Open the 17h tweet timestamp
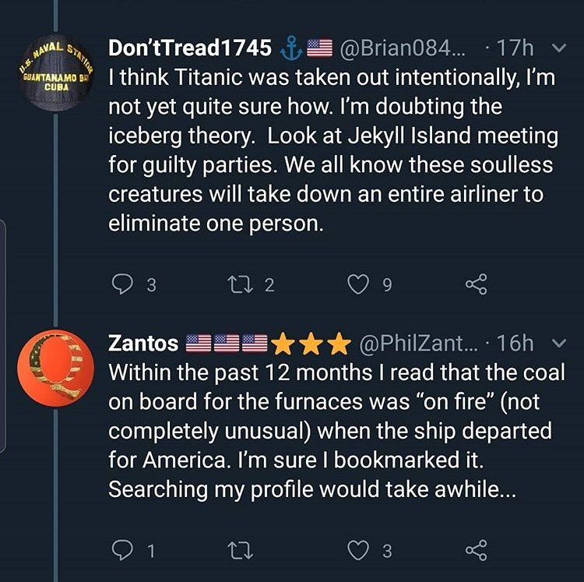Screen dimensions: 584x582 point(515,48)
